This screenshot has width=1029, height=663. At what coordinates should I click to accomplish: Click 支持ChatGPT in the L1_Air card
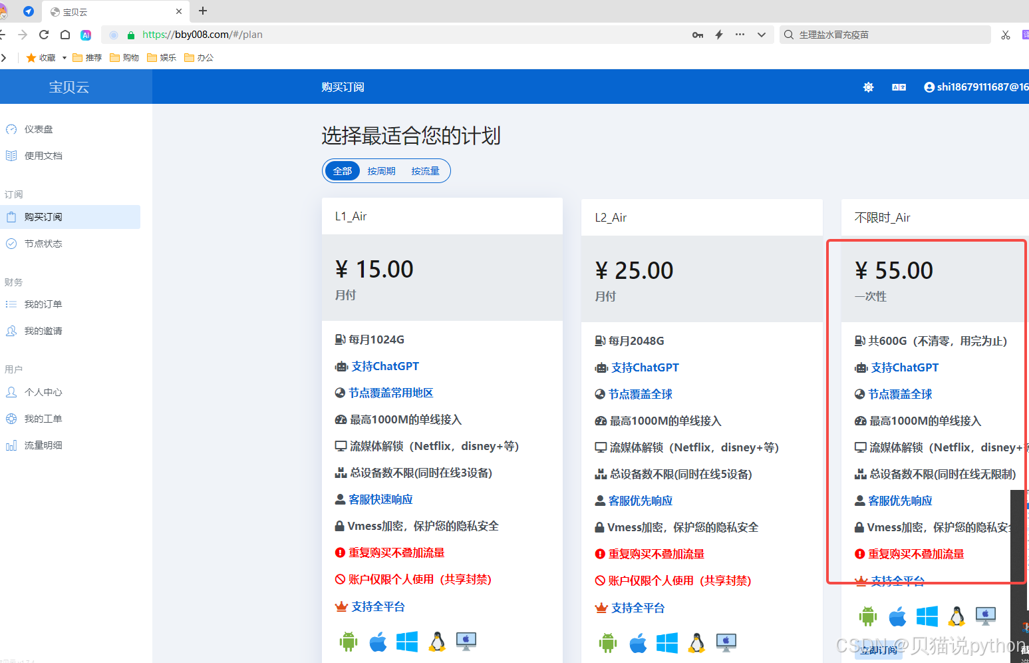click(x=385, y=366)
